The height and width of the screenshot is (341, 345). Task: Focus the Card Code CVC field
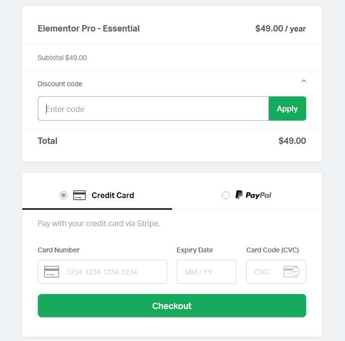coord(276,272)
